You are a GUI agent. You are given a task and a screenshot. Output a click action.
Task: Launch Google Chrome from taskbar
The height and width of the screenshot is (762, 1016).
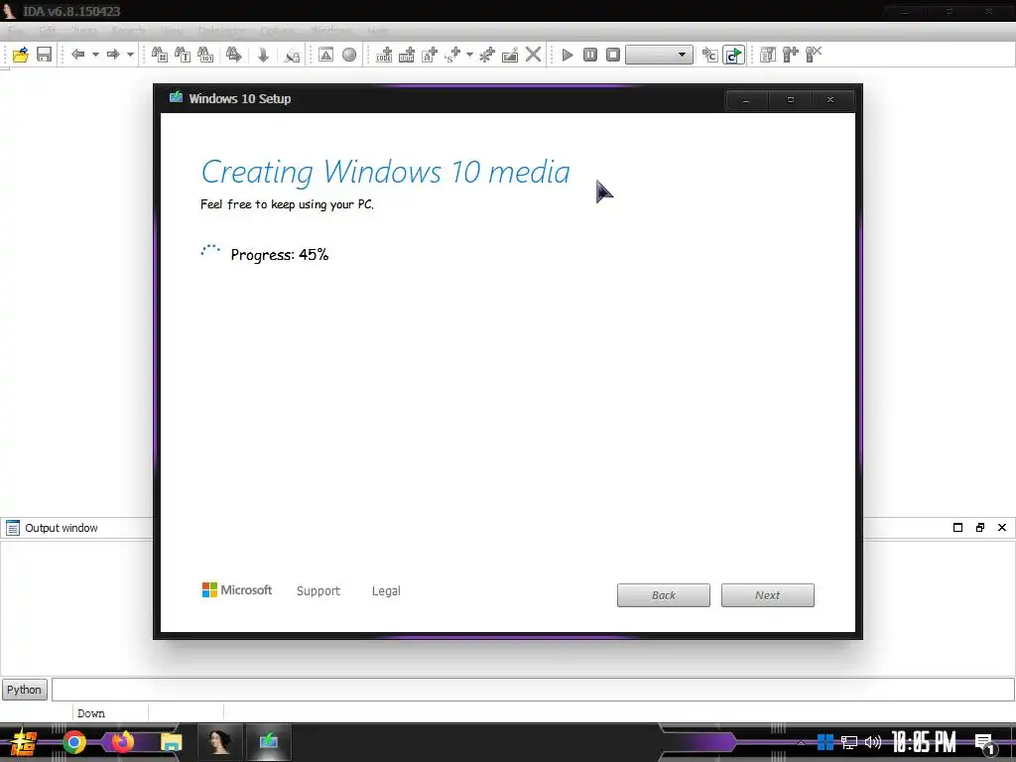73,742
